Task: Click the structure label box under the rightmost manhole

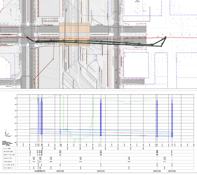Action: [x=172, y=171]
